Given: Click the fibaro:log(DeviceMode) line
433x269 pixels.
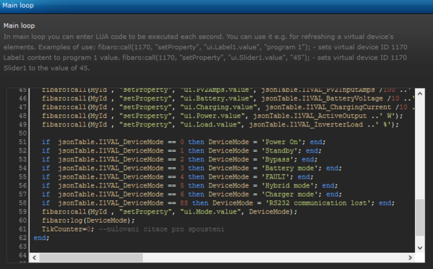Looking at the screenshot, I should coord(88,221).
